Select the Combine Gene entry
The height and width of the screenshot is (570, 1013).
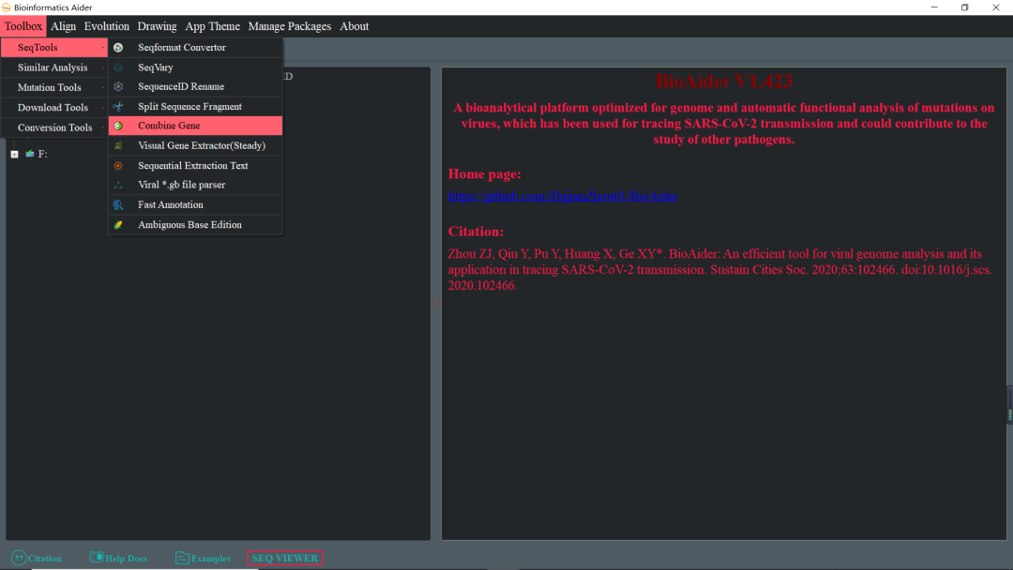[196, 126]
